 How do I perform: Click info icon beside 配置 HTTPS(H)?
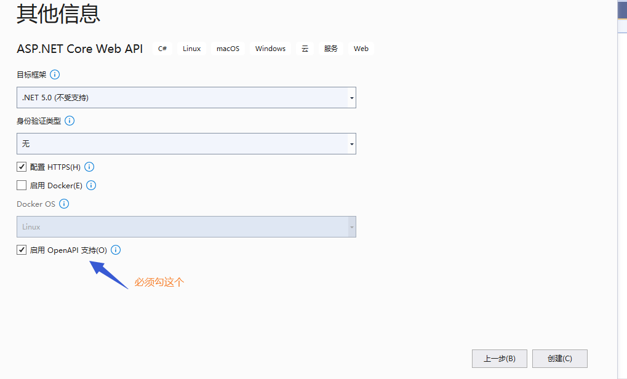tap(89, 167)
